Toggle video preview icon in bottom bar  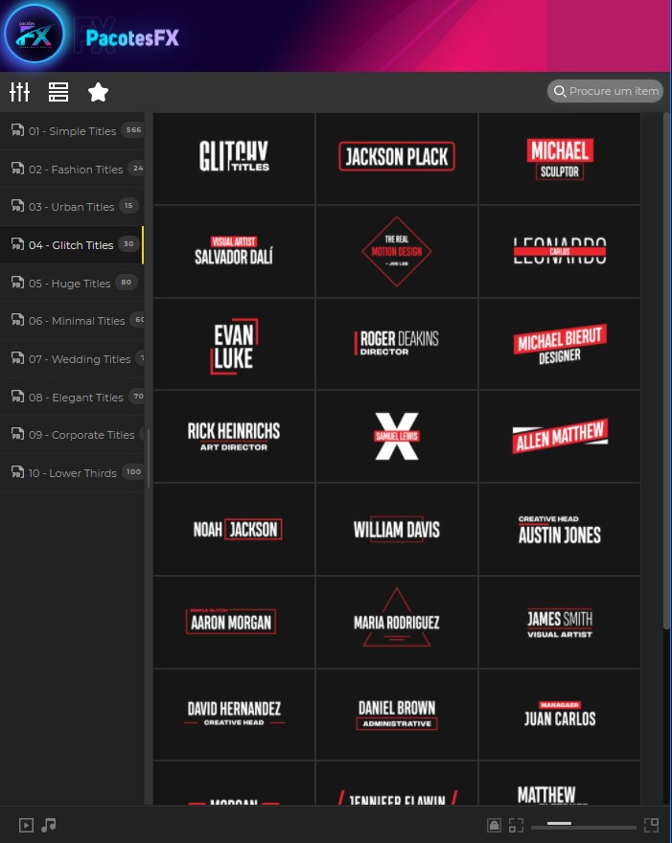(x=27, y=825)
